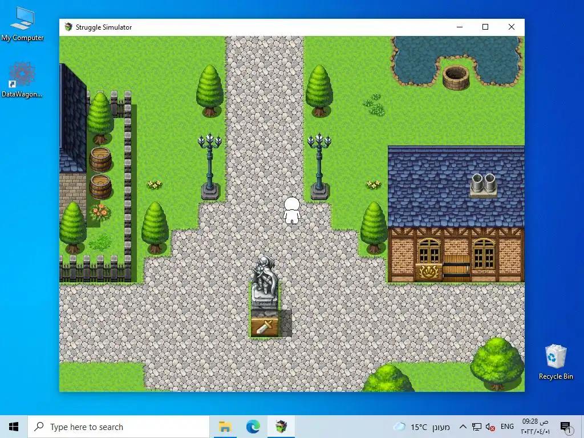This screenshot has height=438, width=584.
Task: Click the muted volume tray icon
Action: point(490,427)
